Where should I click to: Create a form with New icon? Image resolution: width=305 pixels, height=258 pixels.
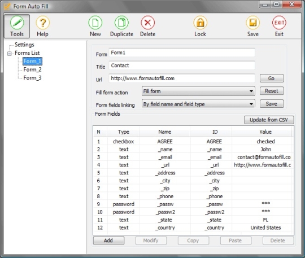(95, 26)
